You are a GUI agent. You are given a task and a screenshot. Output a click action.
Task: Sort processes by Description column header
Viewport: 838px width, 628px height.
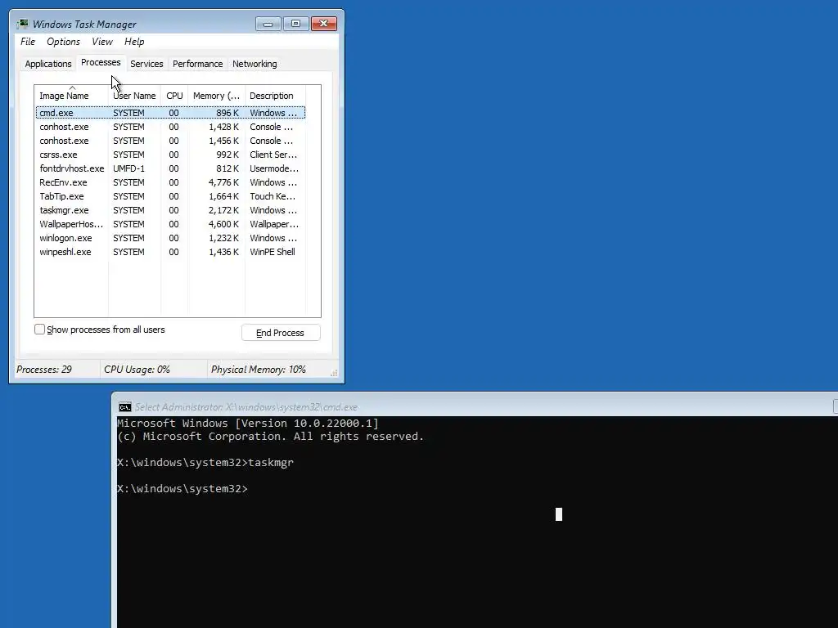275,96
